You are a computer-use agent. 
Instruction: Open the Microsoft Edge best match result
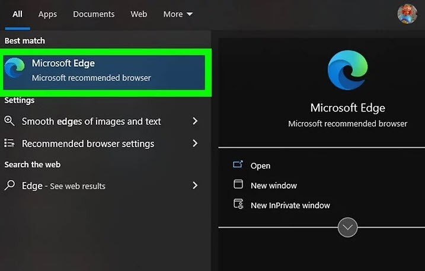pyautogui.click(x=104, y=72)
